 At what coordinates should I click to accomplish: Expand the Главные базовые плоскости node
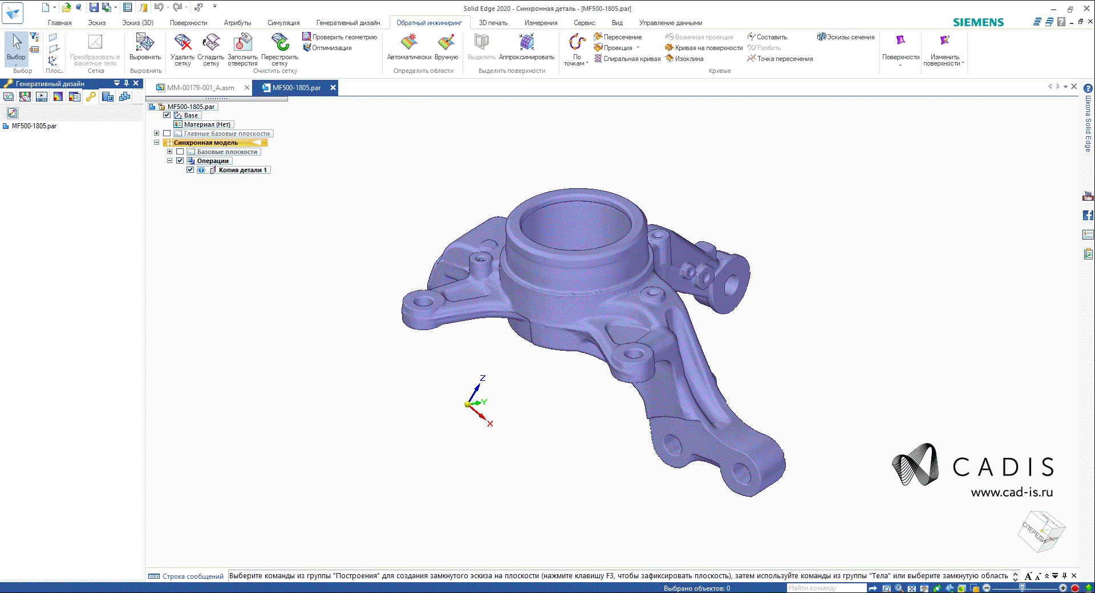[156, 133]
